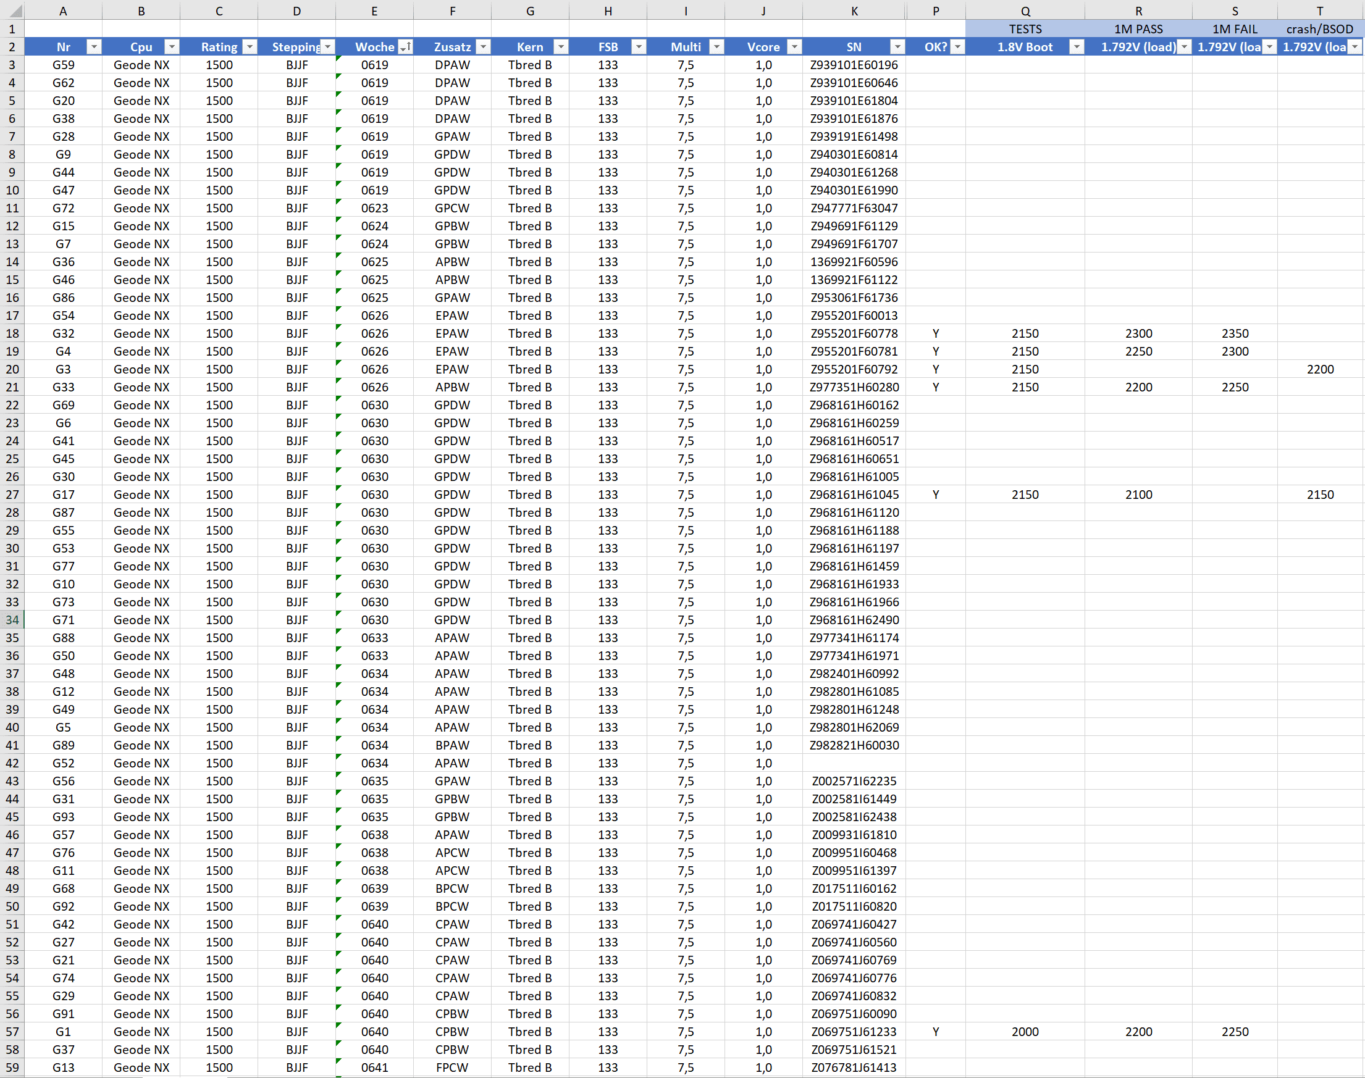This screenshot has height=1078, width=1365.
Task: Click serial number 1369921F60596
Action: tap(854, 262)
